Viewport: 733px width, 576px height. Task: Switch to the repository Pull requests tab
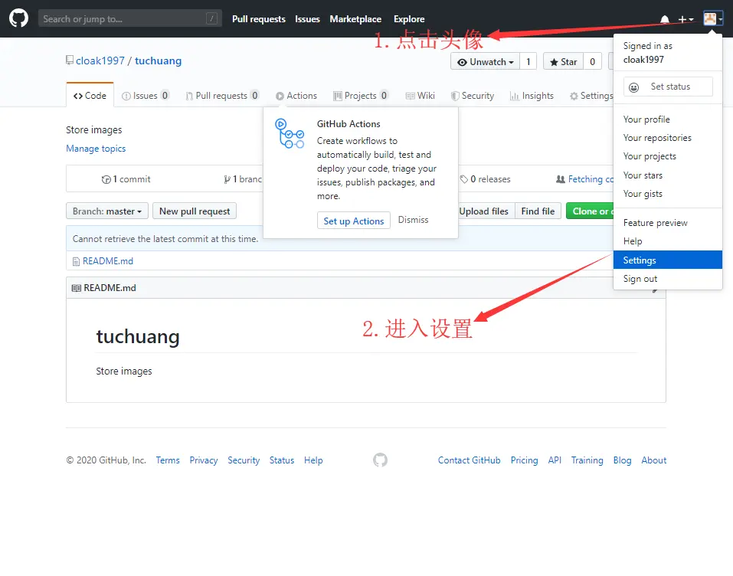222,96
